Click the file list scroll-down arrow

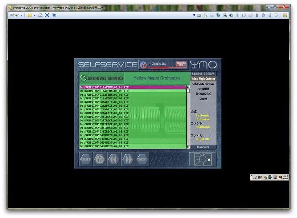pyautogui.click(x=188, y=147)
